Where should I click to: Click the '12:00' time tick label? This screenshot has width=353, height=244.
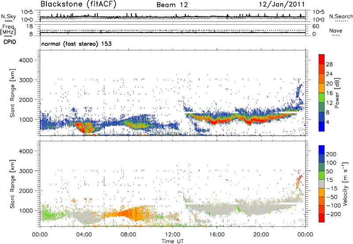173,235
